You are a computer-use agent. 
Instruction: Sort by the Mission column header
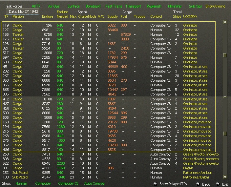pyautogui.click(x=18, y=16)
